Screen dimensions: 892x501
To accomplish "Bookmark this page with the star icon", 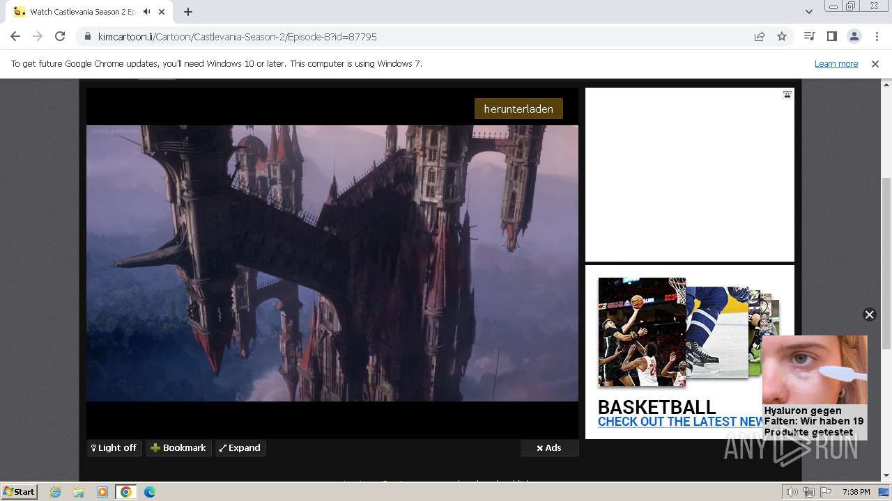I will (x=782, y=36).
